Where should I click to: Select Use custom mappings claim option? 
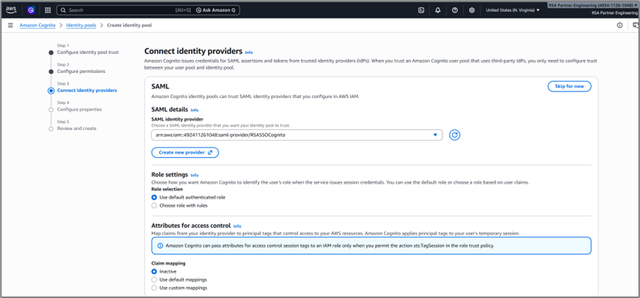pyautogui.click(x=154, y=288)
